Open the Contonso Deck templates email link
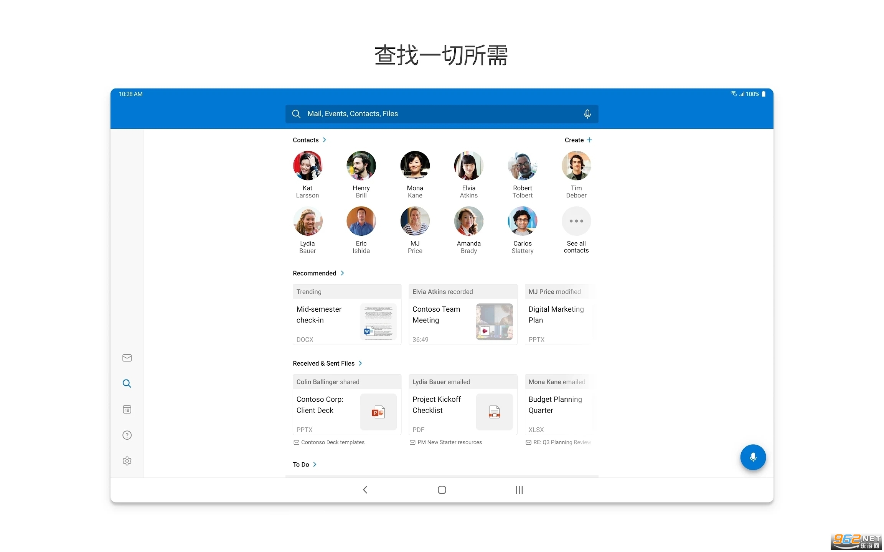Image resolution: width=884 pixels, height=552 pixels. (x=332, y=442)
